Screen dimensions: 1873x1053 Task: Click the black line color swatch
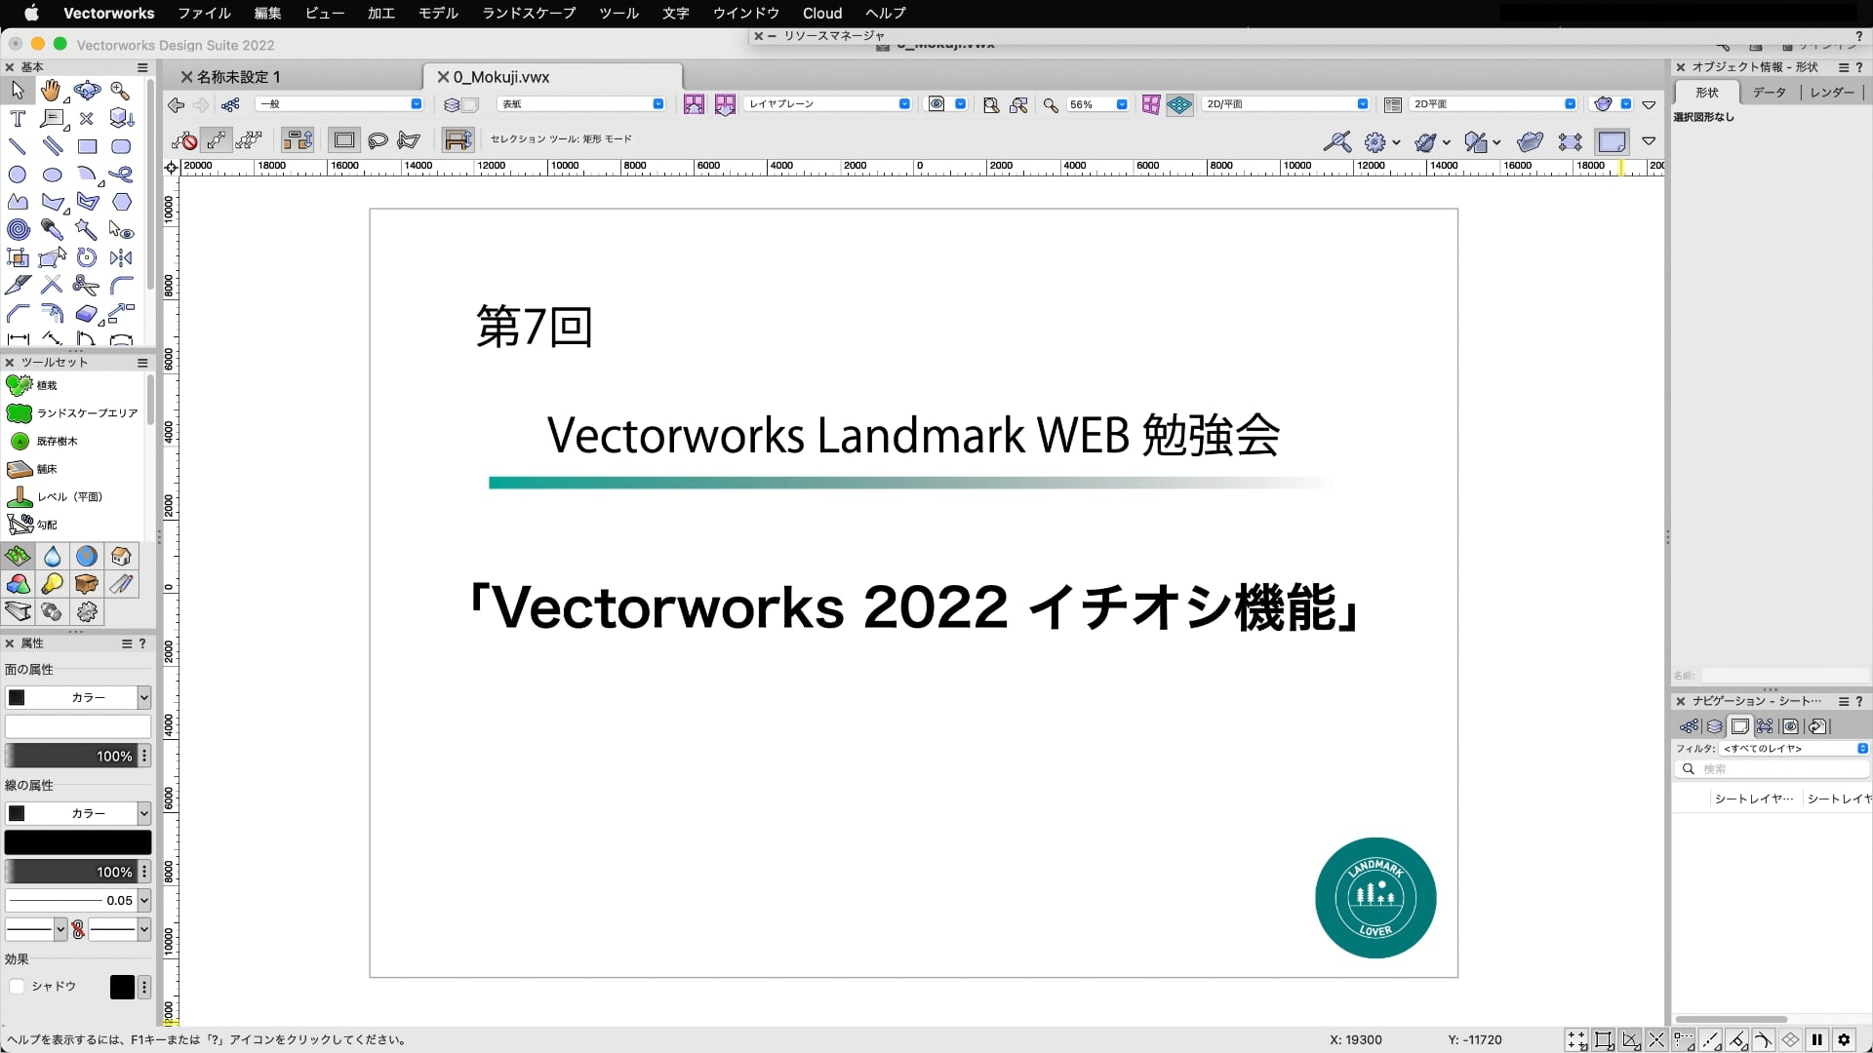click(78, 842)
